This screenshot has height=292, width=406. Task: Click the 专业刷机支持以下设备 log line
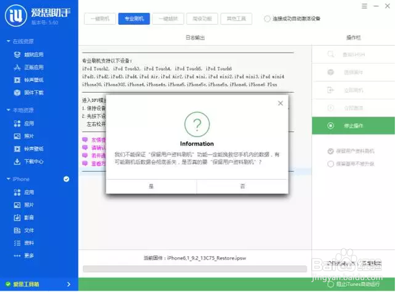(107, 61)
